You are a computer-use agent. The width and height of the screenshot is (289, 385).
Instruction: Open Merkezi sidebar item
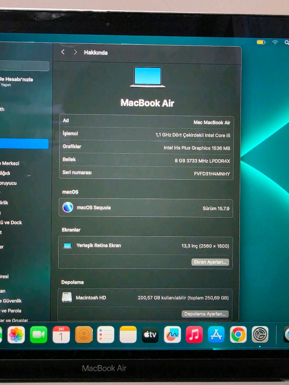(x=10, y=163)
